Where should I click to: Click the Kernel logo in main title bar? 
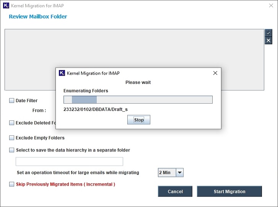[x=6, y=5]
